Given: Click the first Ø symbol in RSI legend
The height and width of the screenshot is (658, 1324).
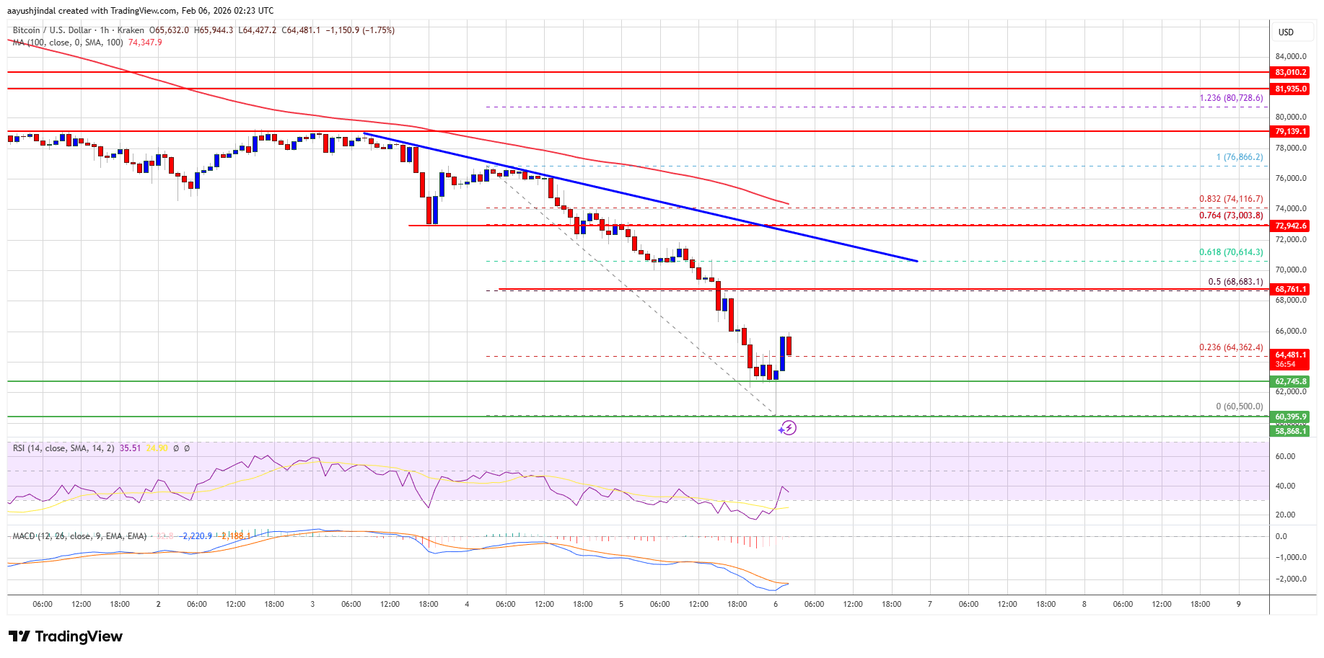Looking at the screenshot, I should pyautogui.click(x=176, y=448).
